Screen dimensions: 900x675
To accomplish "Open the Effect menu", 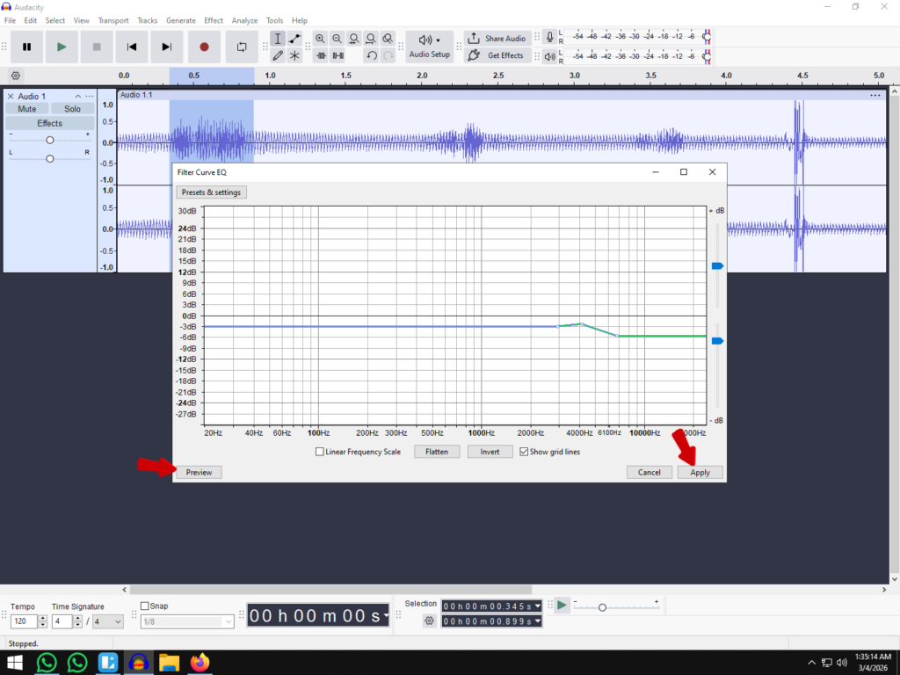I will [x=214, y=20].
